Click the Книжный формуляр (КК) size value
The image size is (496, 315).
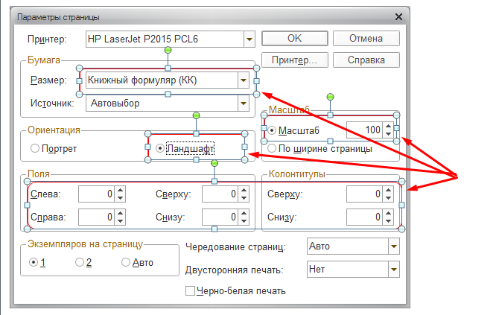pos(142,80)
